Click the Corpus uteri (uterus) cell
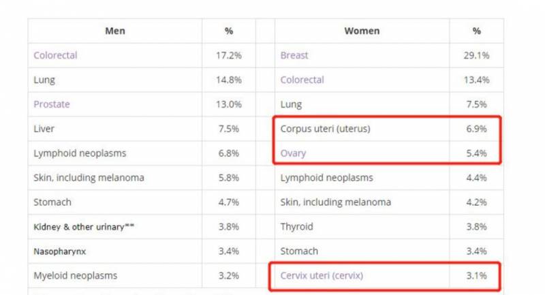The width and height of the screenshot is (545, 295). [325, 129]
